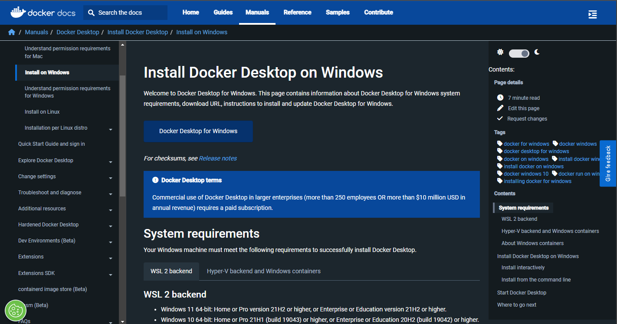Screen dimensions: 617x324
Task: Open the Reference nav item
Action: click(x=298, y=12)
